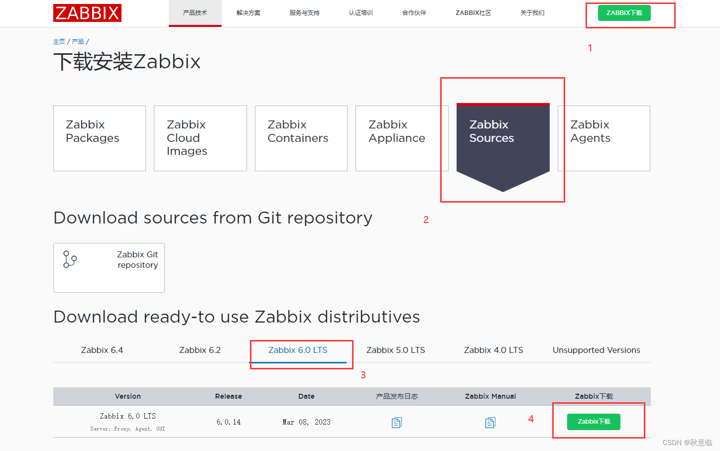Screen dimensions: 720x451
Task: Select the Zabbix Agents tile
Action: [x=603, y=138]
